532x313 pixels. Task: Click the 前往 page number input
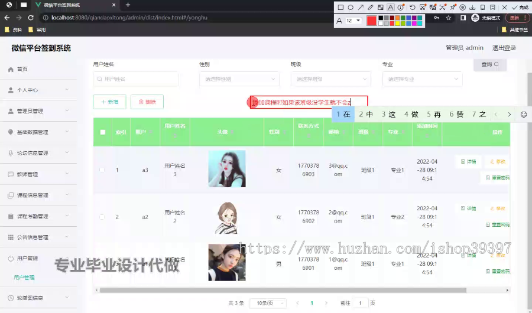coord(360,303)
